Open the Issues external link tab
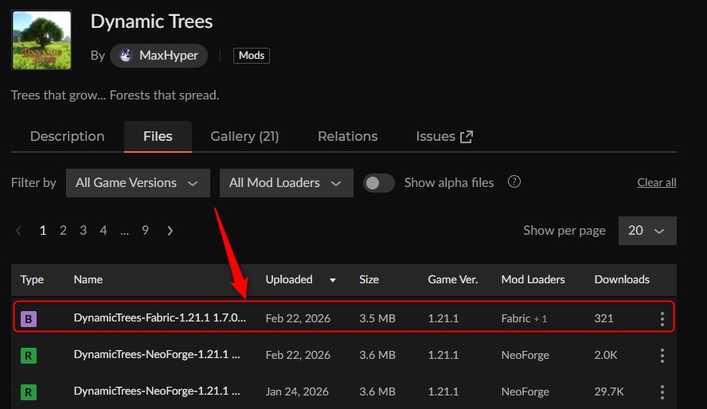707x409 pixels. pos(444,137)
